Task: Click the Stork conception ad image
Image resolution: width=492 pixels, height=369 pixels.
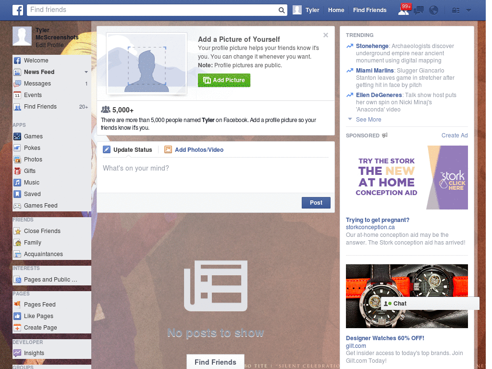Action: tap(406, 178)
